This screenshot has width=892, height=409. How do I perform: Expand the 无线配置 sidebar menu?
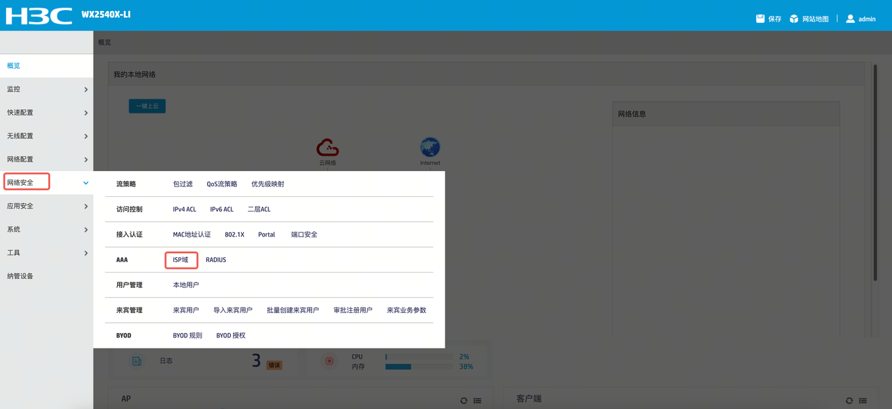(47, 136)
